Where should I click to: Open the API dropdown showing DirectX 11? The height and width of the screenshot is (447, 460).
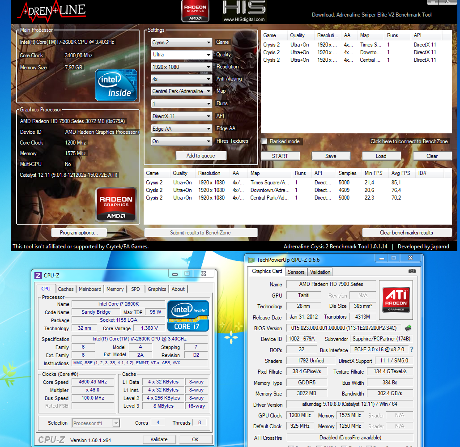pyautogui.click(x=181, y=116)
